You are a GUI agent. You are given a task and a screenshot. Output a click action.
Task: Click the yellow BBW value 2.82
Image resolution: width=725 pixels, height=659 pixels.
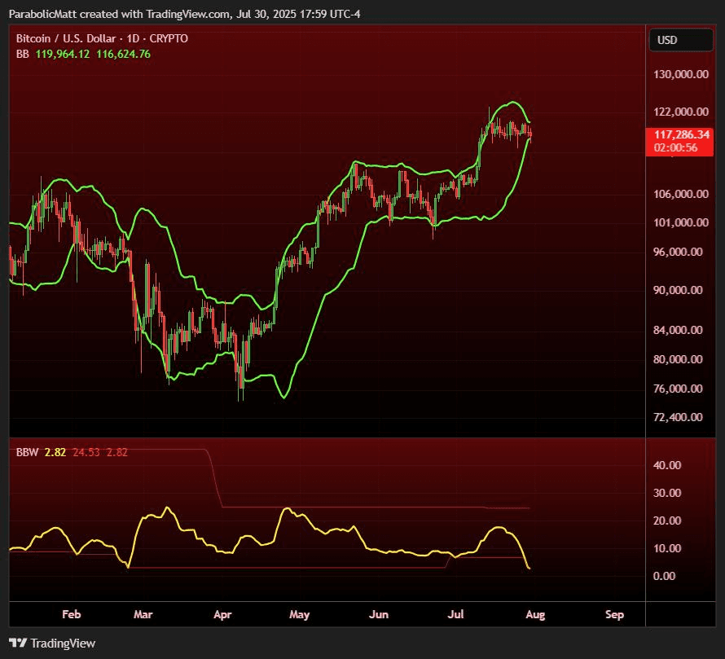click(55, 452)
